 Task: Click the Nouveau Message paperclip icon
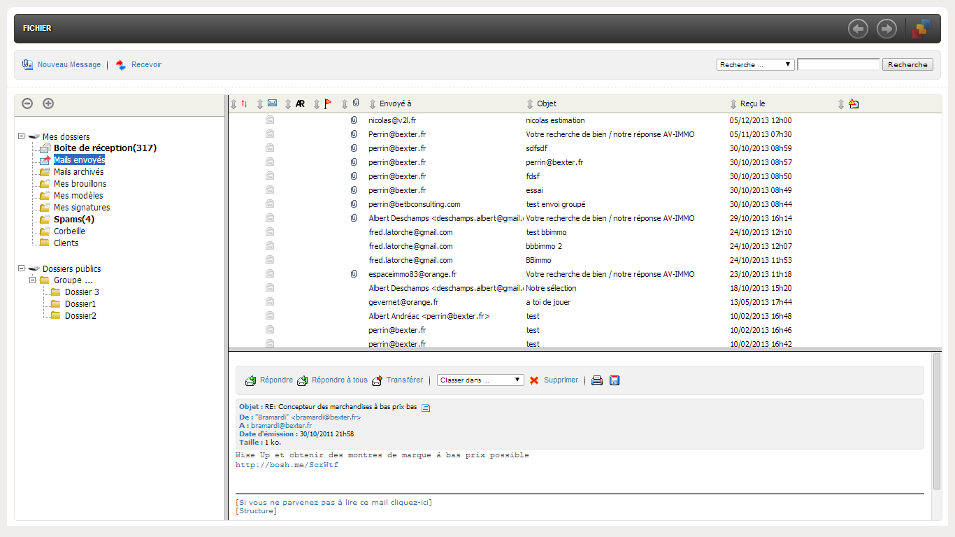click(x=28, y=64)
